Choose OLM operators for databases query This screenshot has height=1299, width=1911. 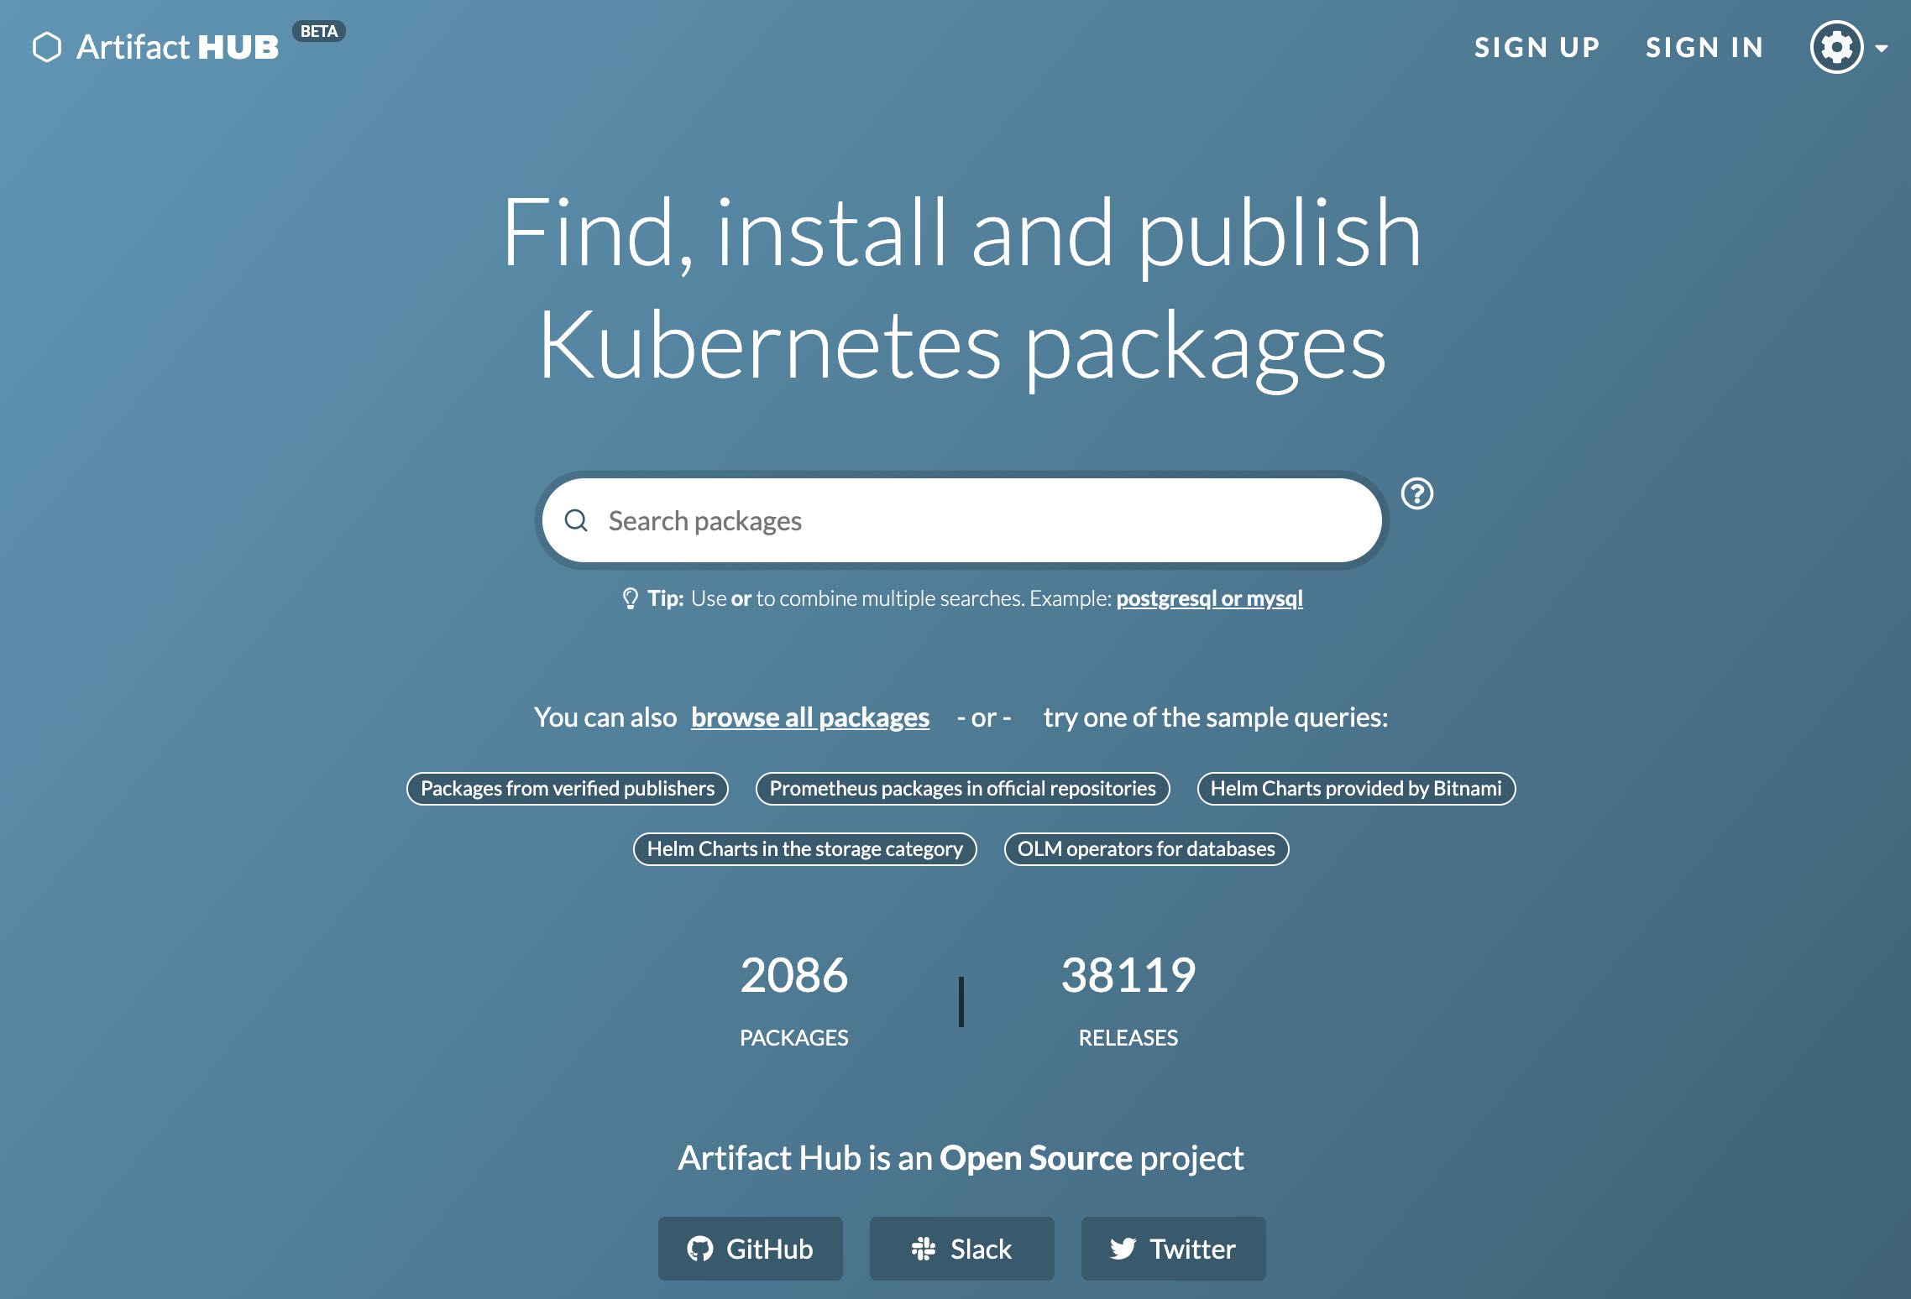point(1146,849)
